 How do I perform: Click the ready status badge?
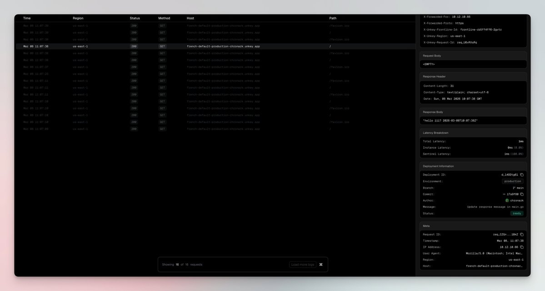click(517, 214)
